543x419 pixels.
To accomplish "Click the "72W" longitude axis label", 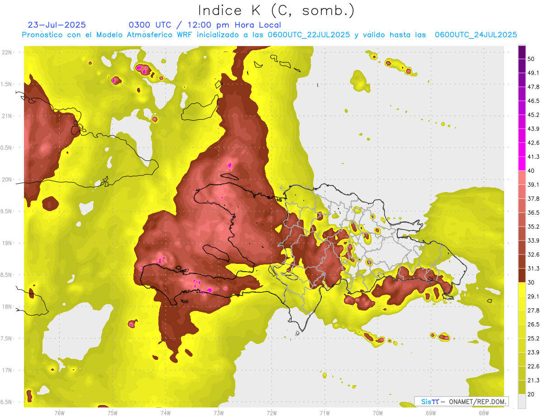I will tap(271, 414).
